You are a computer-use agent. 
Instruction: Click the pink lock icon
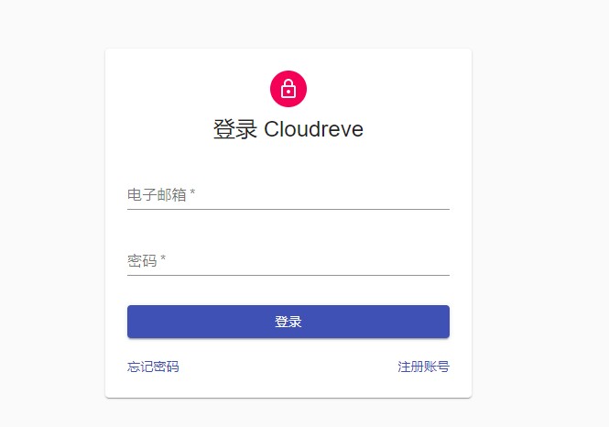pos(288,89)
